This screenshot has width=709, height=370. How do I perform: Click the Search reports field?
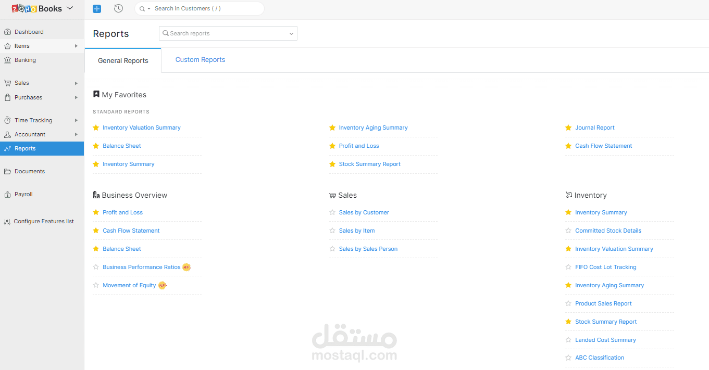coord(228,33)
